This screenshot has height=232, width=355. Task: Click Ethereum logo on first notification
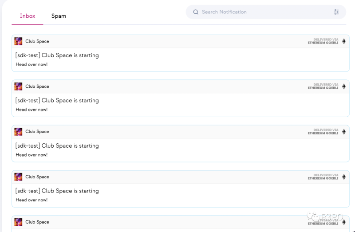[343, 41]
